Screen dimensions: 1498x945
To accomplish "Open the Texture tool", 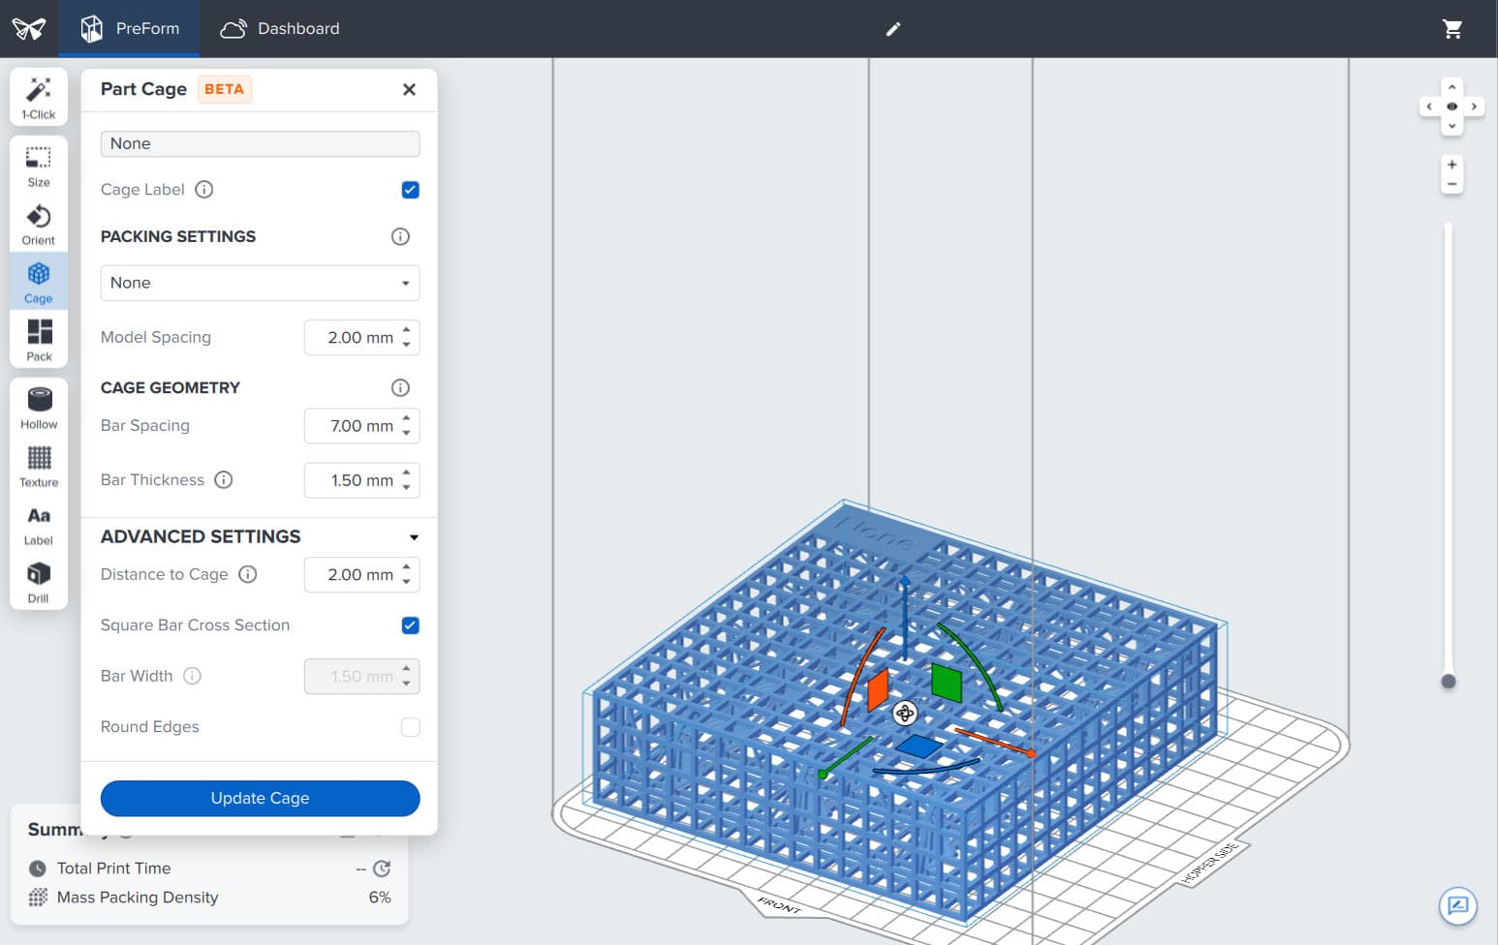I will pos(39,466).
